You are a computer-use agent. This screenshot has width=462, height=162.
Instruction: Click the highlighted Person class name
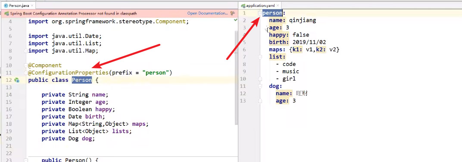point(82,80)
